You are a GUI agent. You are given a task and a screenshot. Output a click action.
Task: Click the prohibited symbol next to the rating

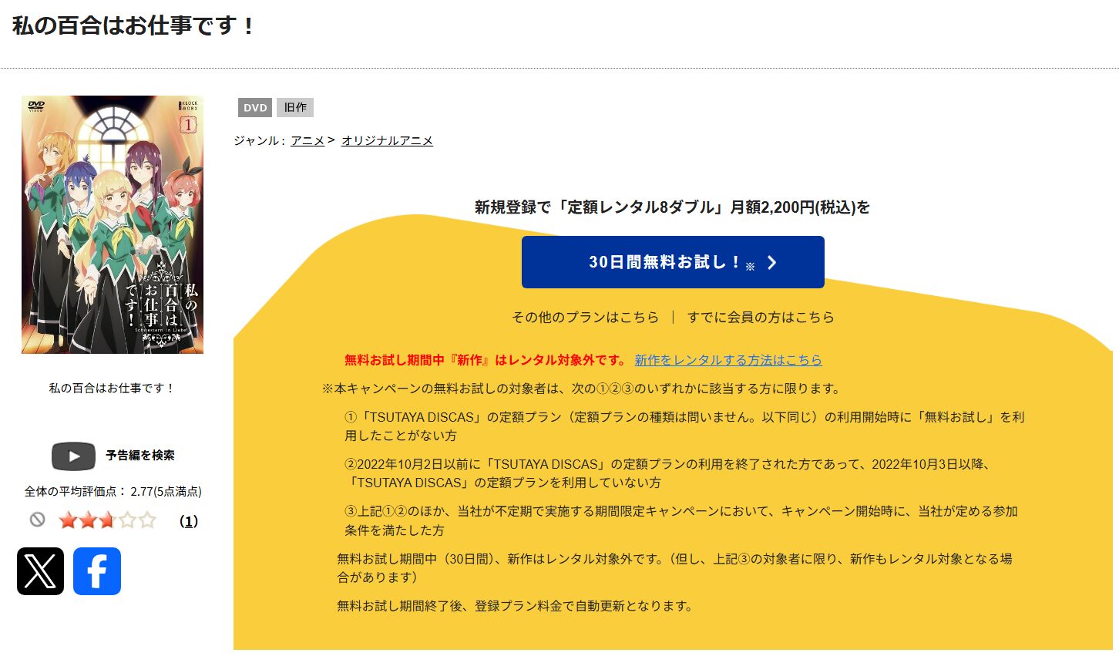[38, 520]
